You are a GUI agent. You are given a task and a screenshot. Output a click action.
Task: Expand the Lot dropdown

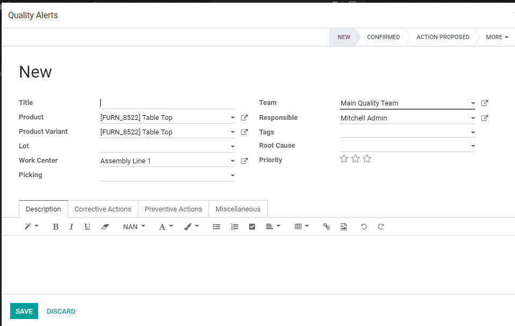point(232,146)
